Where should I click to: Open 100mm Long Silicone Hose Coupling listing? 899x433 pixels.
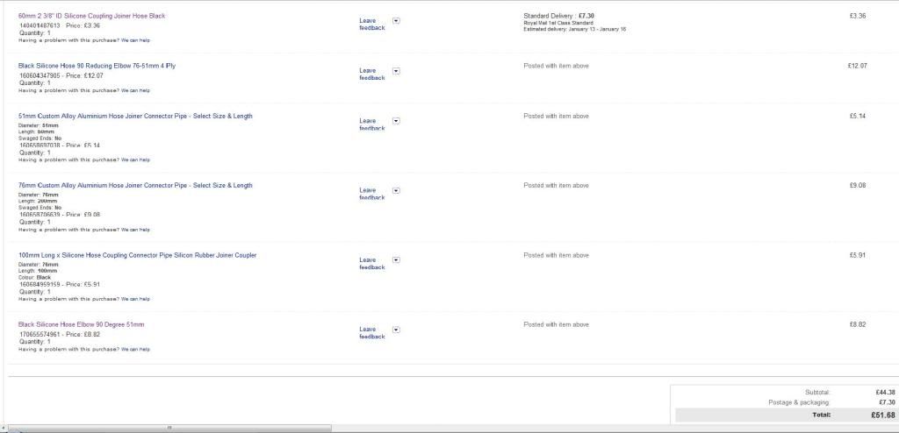pos(137,255)
